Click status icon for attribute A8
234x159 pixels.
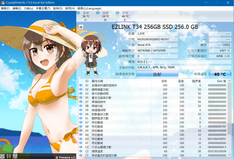pyautogui.click(x=81, y=126)
